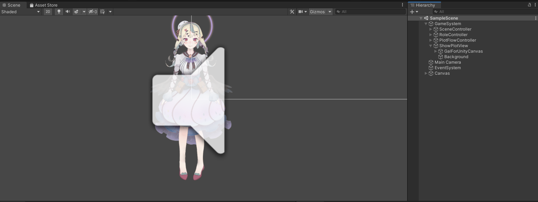Focus the Scene view search field
The image size is (538, 202).
tap(370, 12)
